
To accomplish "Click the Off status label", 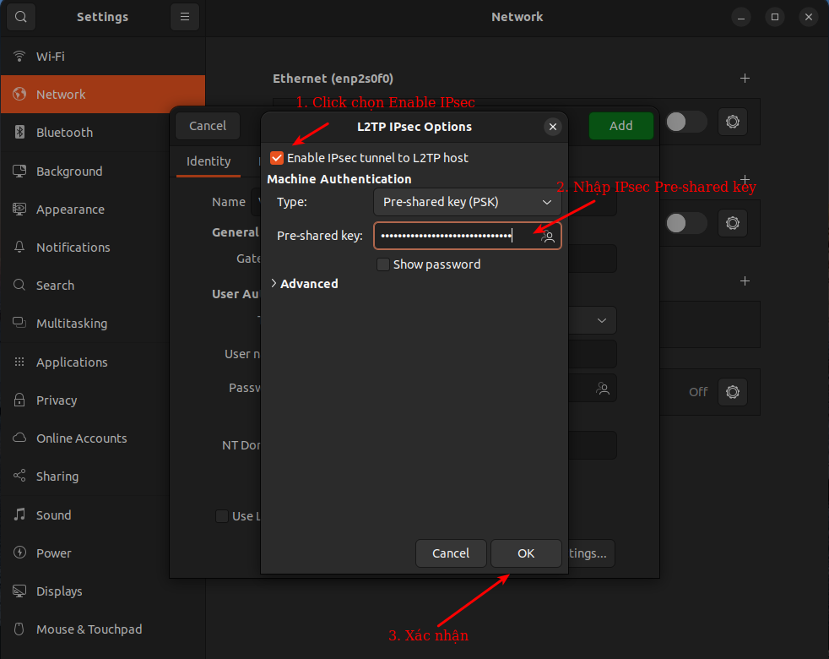I will pyautogui.click(x=698, y=392).
